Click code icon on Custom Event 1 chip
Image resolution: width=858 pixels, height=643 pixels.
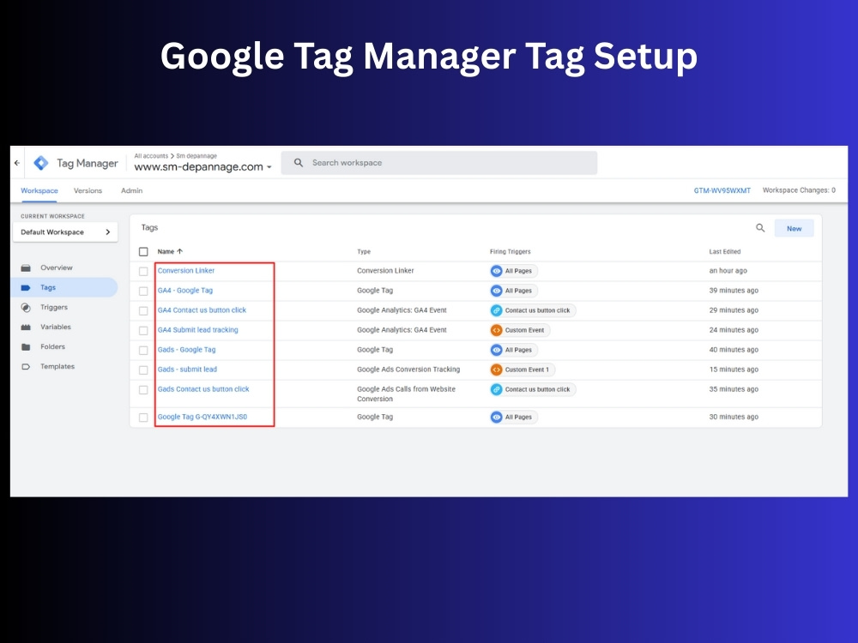496,369
